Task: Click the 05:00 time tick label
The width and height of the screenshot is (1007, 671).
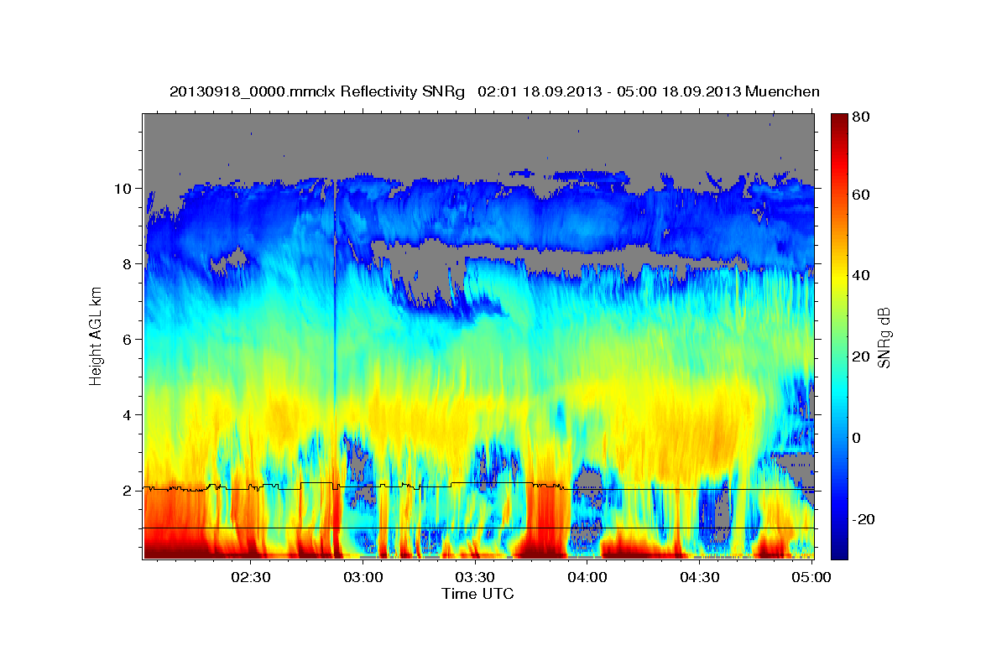Action: click(811, 577)
